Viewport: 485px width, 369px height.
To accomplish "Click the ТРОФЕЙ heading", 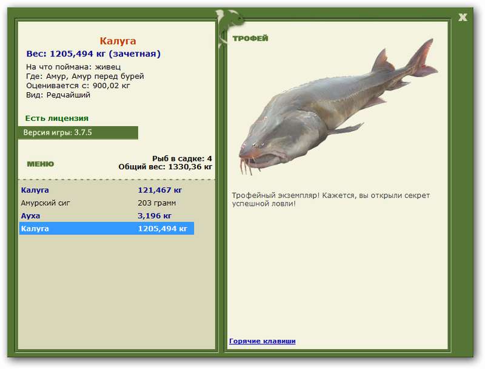I will [250, 38].
